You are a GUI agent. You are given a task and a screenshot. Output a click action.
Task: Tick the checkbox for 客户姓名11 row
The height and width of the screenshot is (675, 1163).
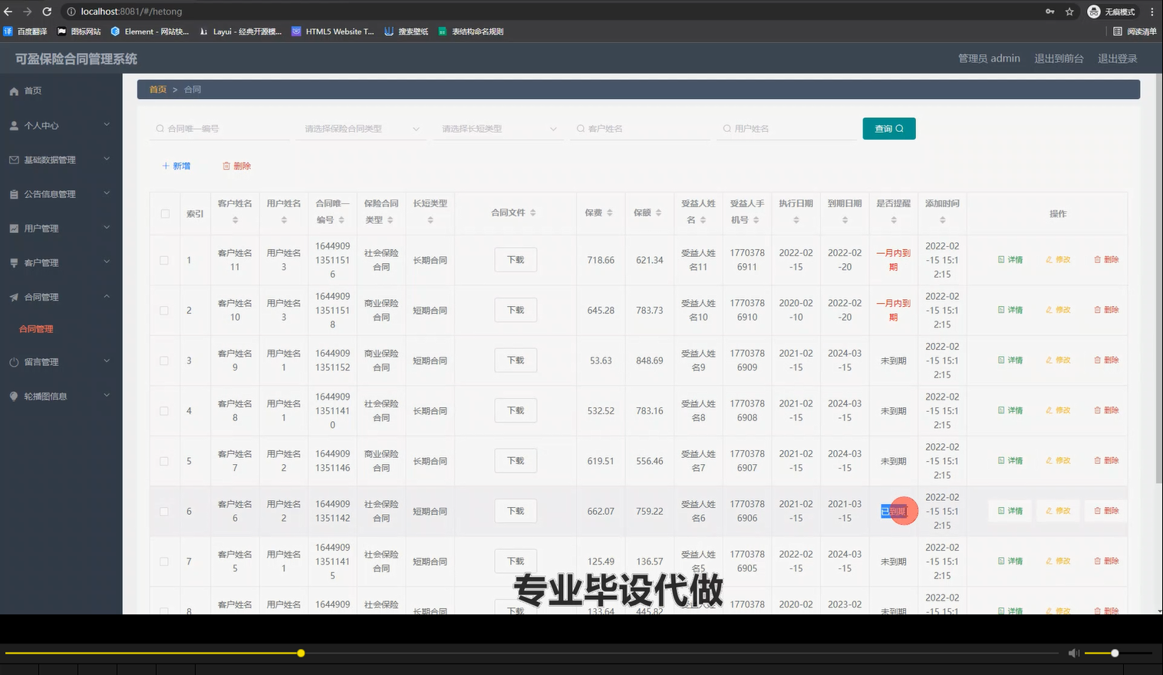[164, 259]
